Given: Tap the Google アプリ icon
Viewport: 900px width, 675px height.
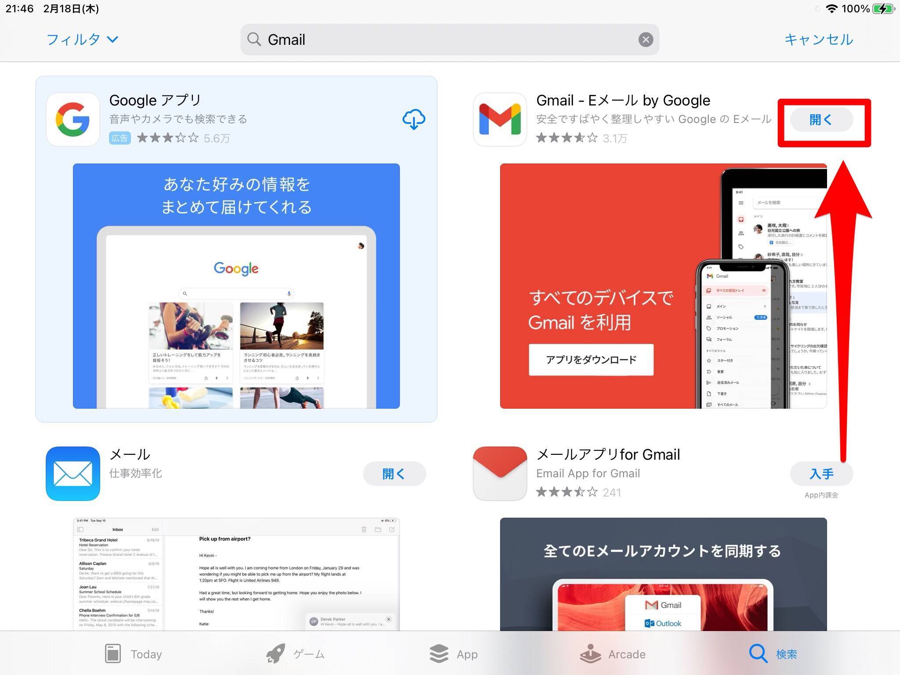Looking at the screenshot, I should click(x=73, y=119).
